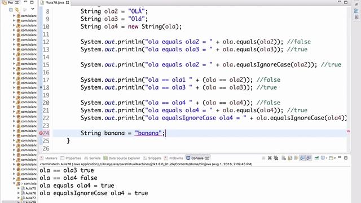Collapse all in Package Explorer toolbar
This screenshot has width=361, height=203.
pos(11,10)
